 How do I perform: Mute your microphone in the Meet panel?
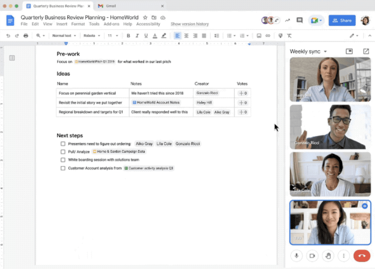click(x=296, y=256)
